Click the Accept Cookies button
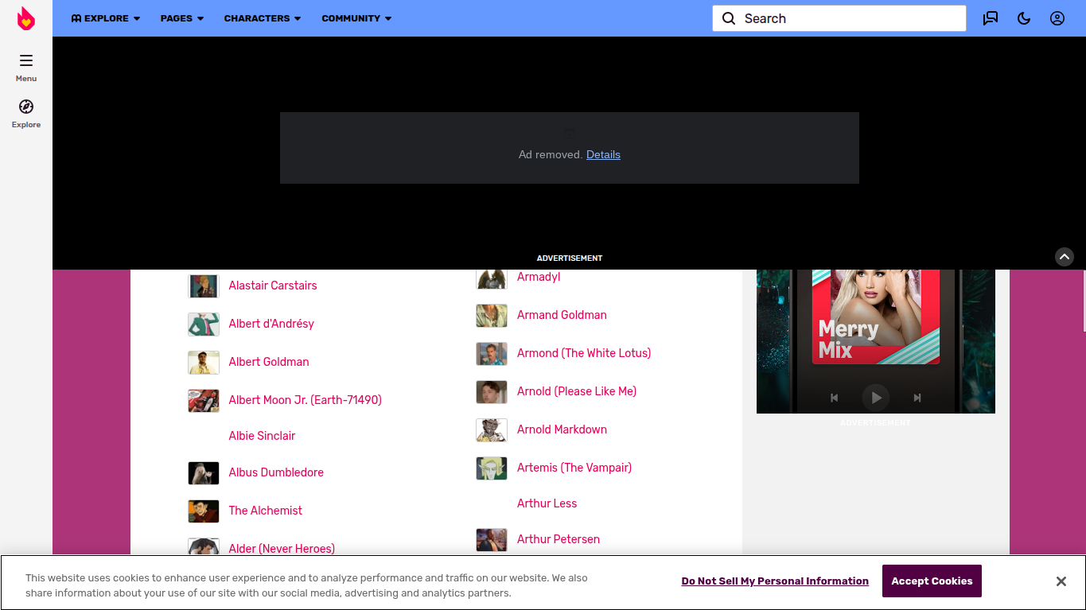The width and height of the screenshot is (1086, 610). pyautogui.click(x=931, y=581)
